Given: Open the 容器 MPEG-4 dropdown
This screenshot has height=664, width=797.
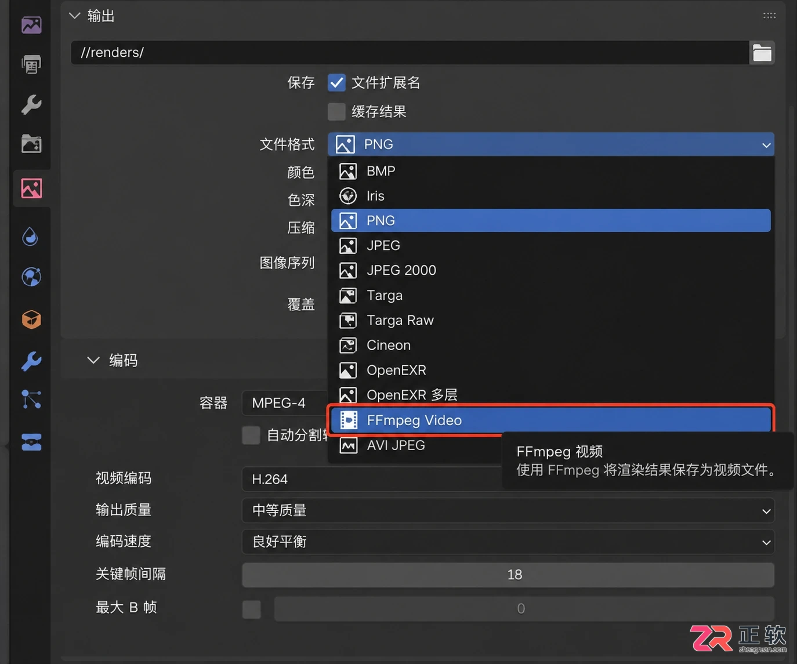Looking at the screenshot, I should tap(285, 403).
